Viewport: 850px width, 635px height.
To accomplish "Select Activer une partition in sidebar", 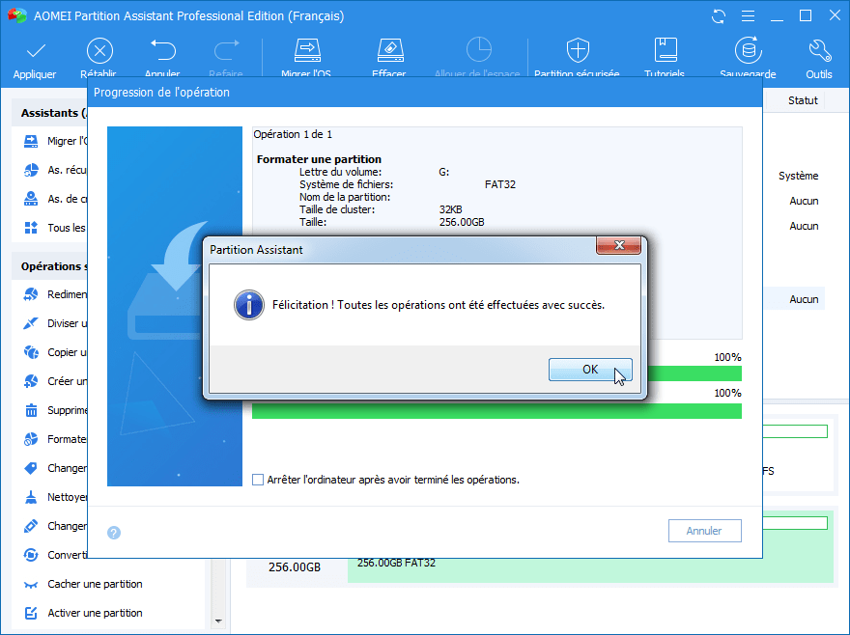I will click(x=95, y=613).
